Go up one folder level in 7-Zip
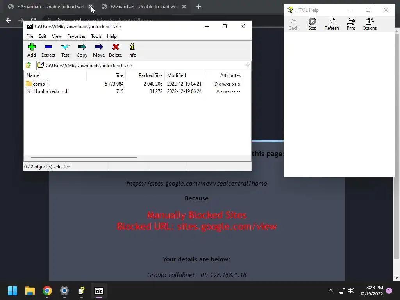The height and width of the screenshot is (300, 400). [29, 65]
